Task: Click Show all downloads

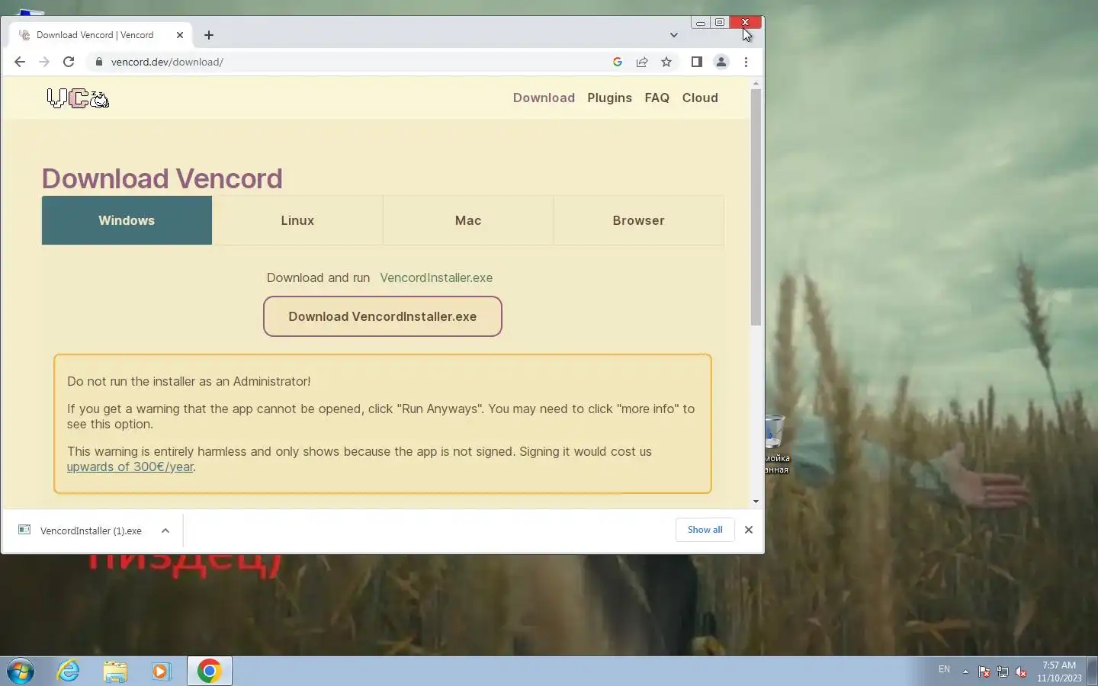Action: click(705, 530)
